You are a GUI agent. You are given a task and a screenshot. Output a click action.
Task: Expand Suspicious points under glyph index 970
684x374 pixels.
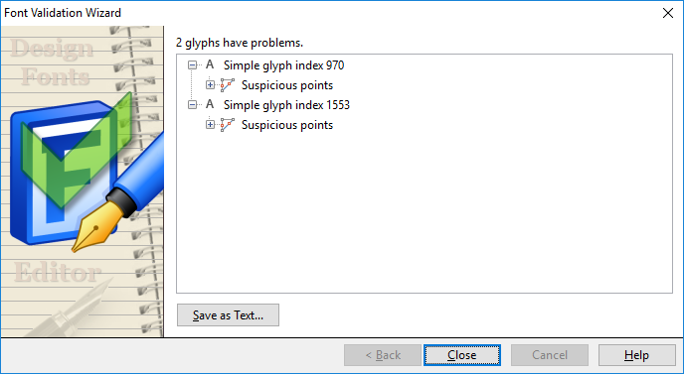210,85
